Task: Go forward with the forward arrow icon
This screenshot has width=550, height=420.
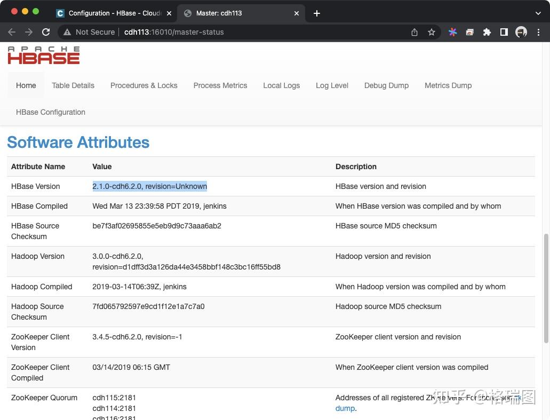Action: coord(29,32)
